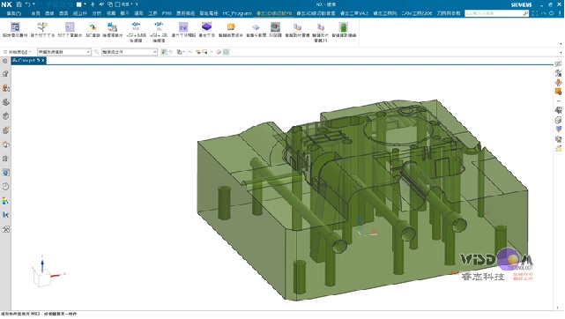Click the help circle icon near search

[551, 13]
